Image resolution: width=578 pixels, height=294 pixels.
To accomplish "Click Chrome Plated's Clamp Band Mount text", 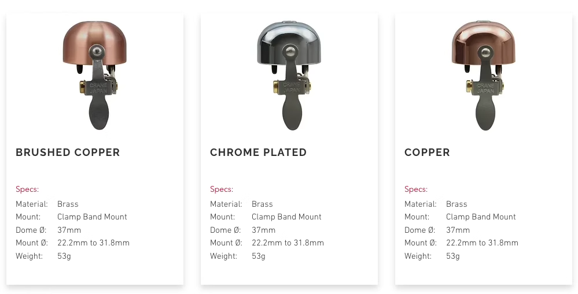I will pos(286,217).
